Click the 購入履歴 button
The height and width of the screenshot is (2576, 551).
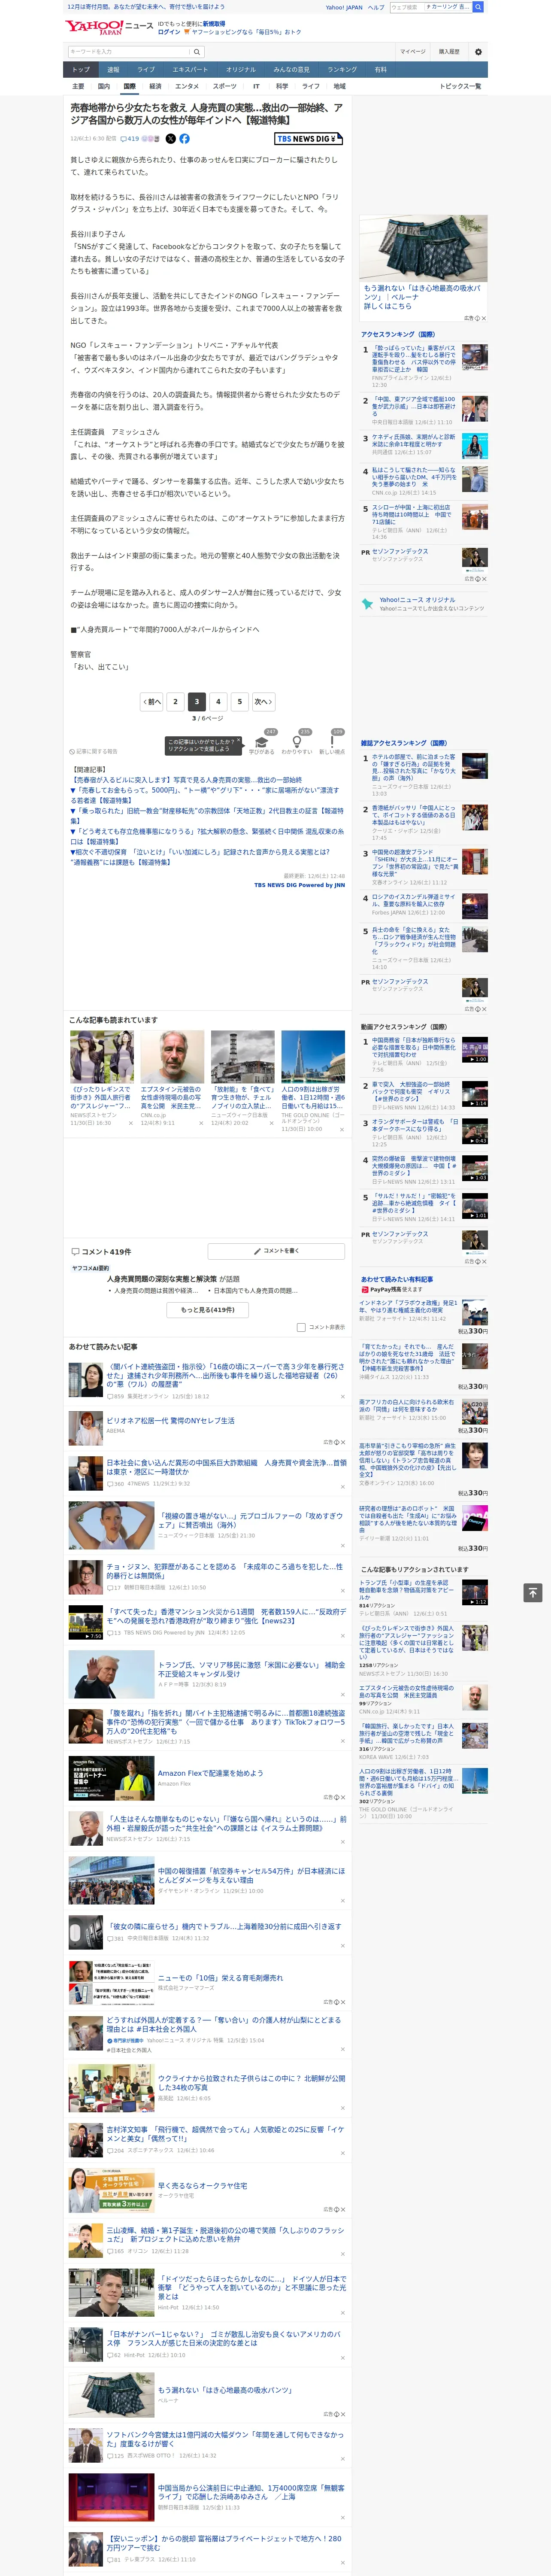point(449,51)
